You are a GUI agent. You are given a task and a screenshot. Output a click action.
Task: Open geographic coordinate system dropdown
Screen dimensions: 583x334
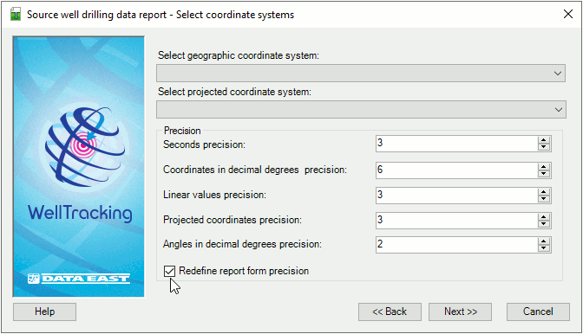(361, 73)
